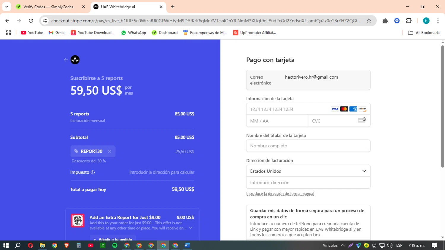This screenshot has height=250, width=445.
Task: Open the apps grid in the bookmarks bar
Action: click(x=9, y=33)
